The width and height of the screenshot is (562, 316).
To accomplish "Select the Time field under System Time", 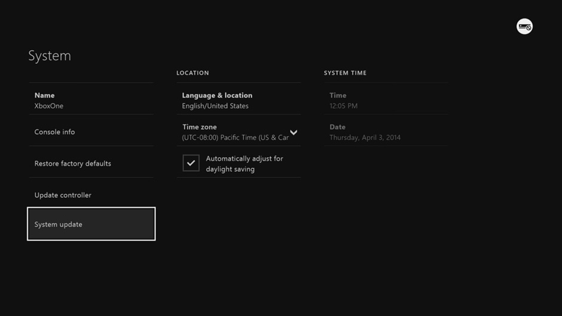I will pyautogui.click(x=338, y=95).
